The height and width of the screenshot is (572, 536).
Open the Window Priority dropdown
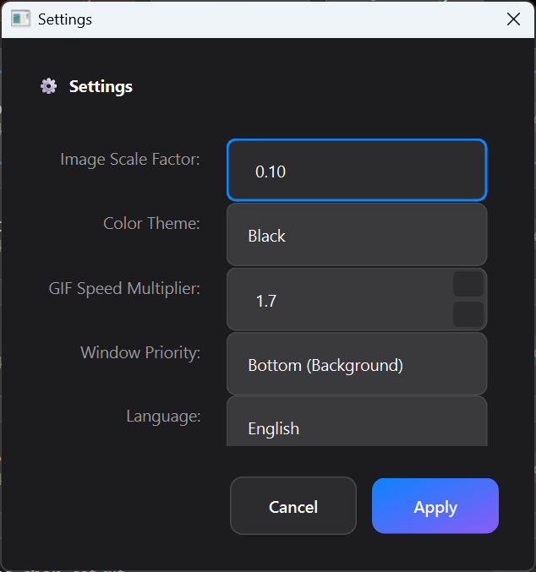356,365
